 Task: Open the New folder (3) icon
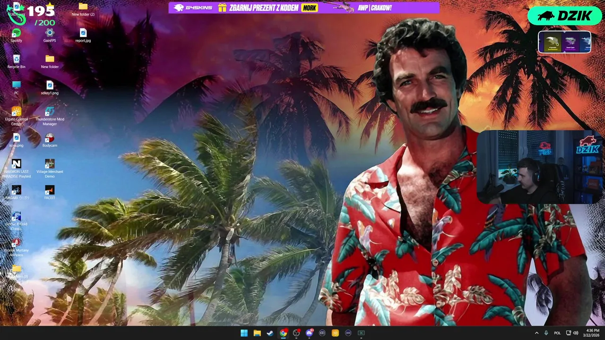(x=17, y=271)
